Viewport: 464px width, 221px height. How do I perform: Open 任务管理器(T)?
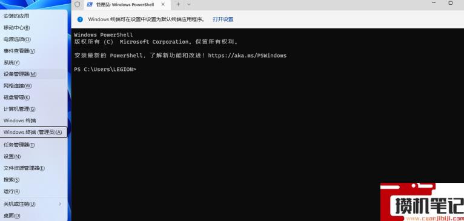[x=33, y=145]
